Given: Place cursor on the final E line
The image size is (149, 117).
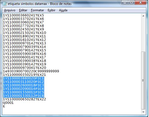Looking at the screenshot, I should coord(4,106).
